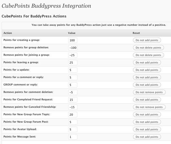
Task: Click Do not add points for Avatar Upload
Action: [147, 129]
